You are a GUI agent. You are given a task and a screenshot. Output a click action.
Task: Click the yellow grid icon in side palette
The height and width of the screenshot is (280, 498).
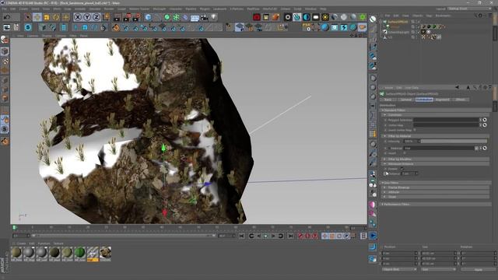[x=373, y=134]
